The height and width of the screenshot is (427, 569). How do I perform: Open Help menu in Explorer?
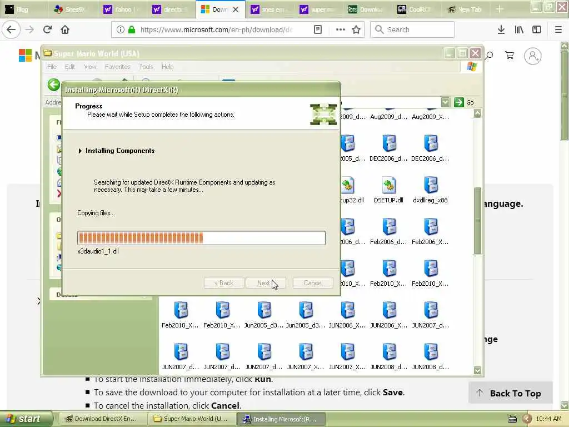tap(168, 67)
